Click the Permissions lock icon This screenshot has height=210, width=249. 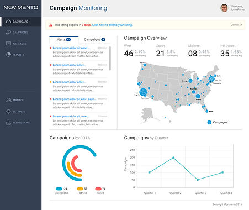(x=8, y=122)
